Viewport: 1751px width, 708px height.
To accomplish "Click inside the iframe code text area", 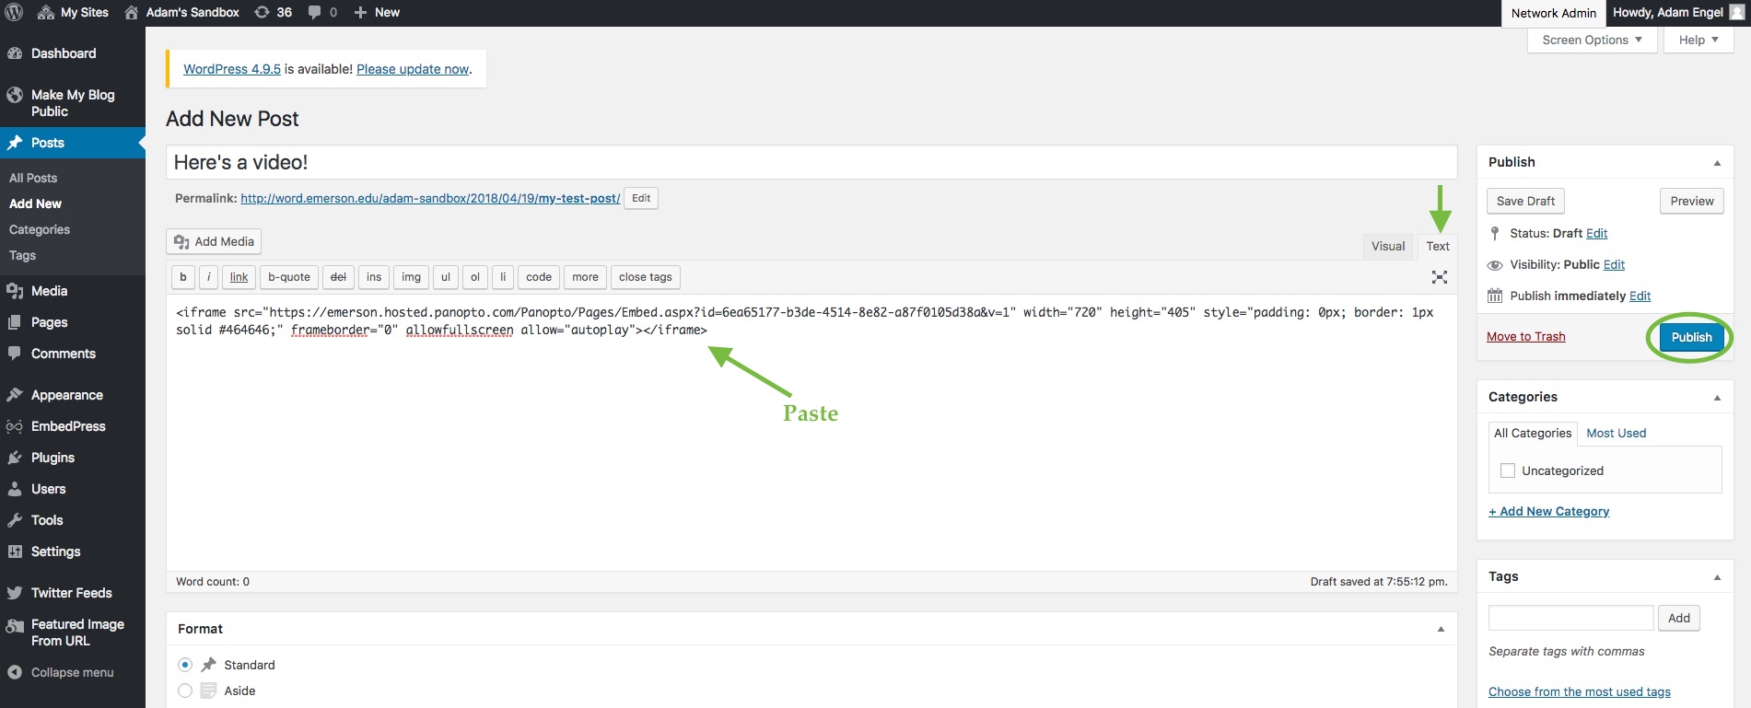I will click(811, 433).
